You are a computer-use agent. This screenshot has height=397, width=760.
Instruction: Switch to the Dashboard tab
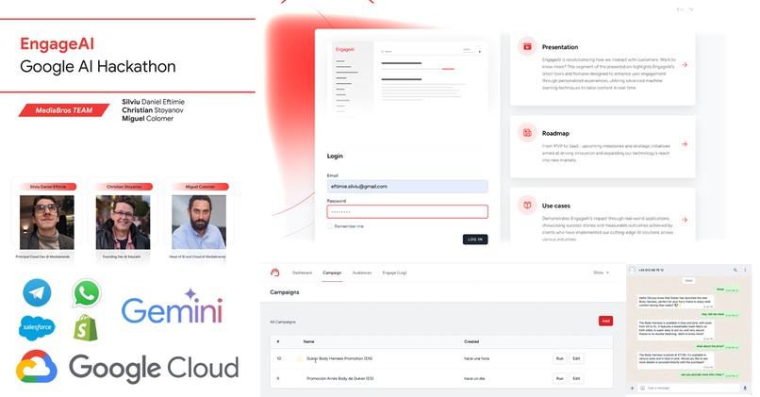302,273
